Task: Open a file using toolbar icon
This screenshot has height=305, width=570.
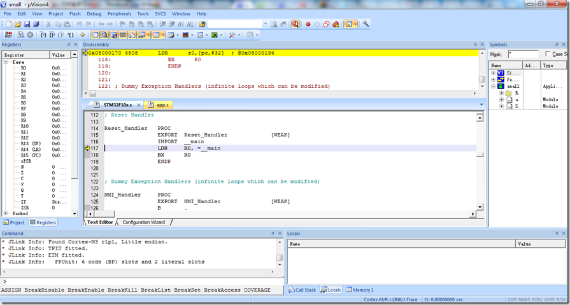Action: (18, 24)
